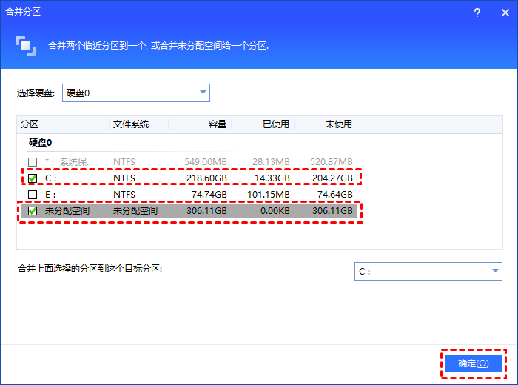The image size is (518, 385).
Task: Expand the target partition dropdown showing C:
Action: tap(428, 271)
